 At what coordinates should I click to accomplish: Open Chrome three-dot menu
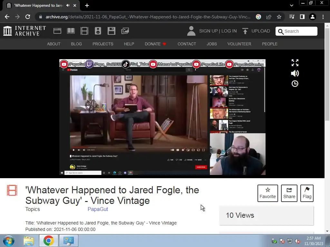(323, 17)
